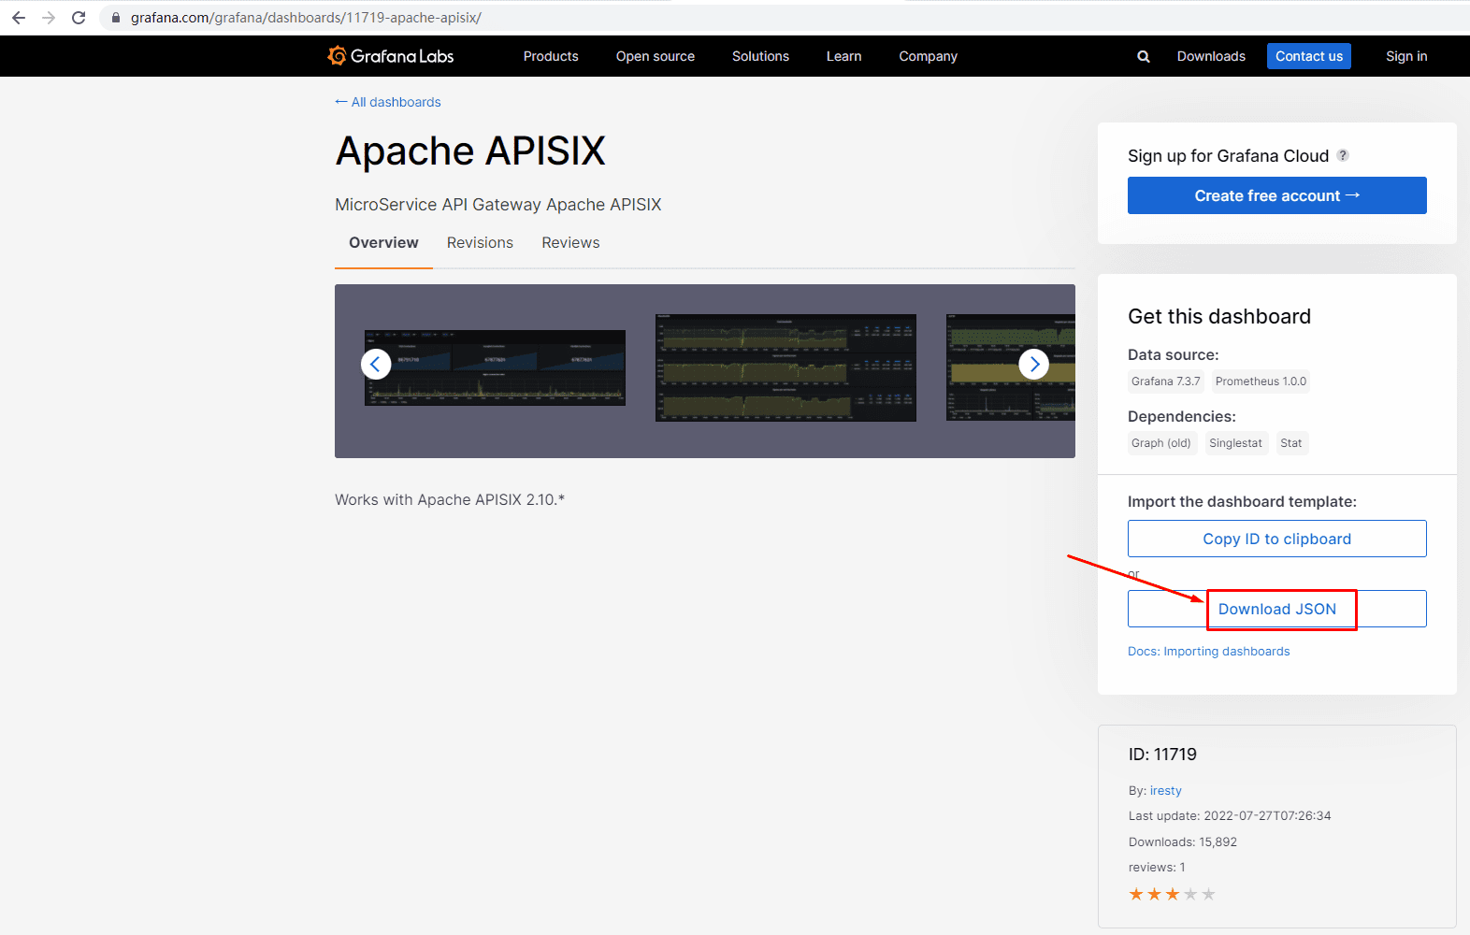Image resolution: width=1470 pixels, height=935 pixels.
Task: Click the 'Sign up for Grafana Cloud' heading
Action: coord(1228,156)
